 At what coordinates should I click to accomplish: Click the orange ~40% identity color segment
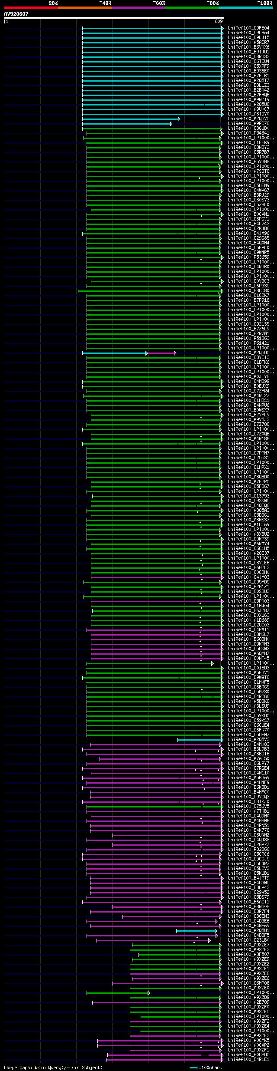(85, 8)
